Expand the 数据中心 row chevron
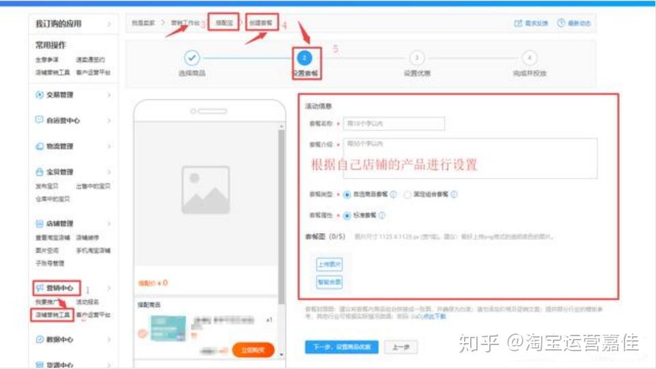The width and height of the screenshot is (656, 369). [109, 340]
